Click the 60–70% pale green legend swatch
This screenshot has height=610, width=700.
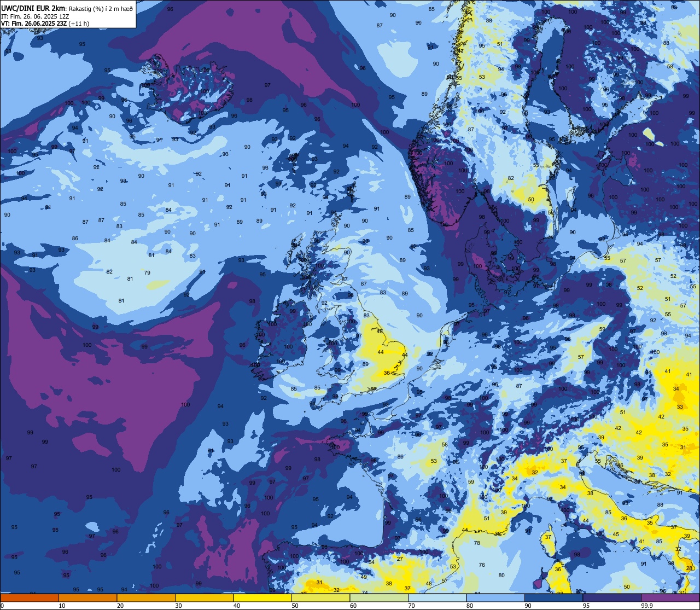click(379, 597)
